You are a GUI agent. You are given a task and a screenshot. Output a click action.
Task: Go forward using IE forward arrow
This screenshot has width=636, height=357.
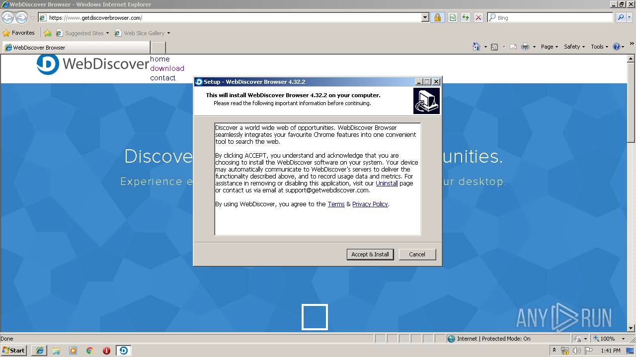[x=21, y=18]
